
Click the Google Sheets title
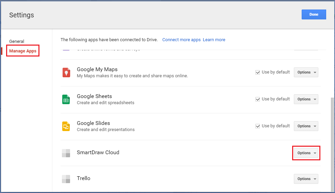pos(95,96)
